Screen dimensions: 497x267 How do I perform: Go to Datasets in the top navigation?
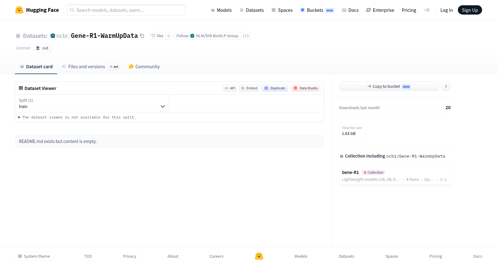[x=252, y=10]
